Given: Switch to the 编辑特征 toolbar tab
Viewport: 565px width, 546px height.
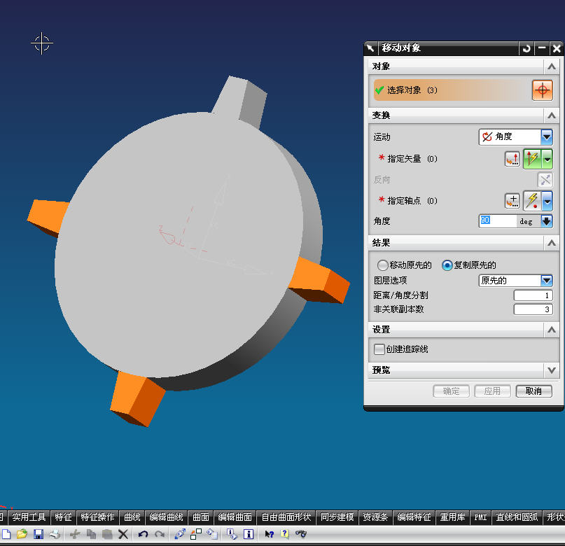Looking at the screenshot, I should tap(414, 517).
